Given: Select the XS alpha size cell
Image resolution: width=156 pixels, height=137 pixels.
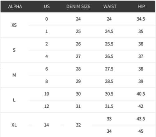Looking at the screenshot, I should point(14,25).
